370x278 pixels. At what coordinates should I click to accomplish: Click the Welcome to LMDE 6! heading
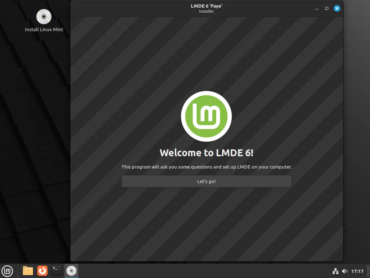[x=206, y=153]
